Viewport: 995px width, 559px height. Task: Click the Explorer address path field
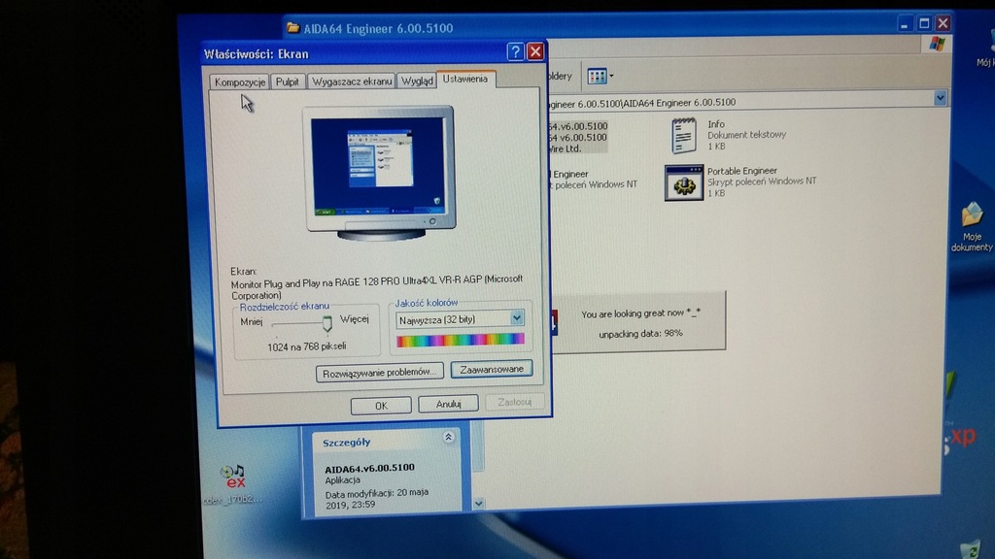pos(739,101)
